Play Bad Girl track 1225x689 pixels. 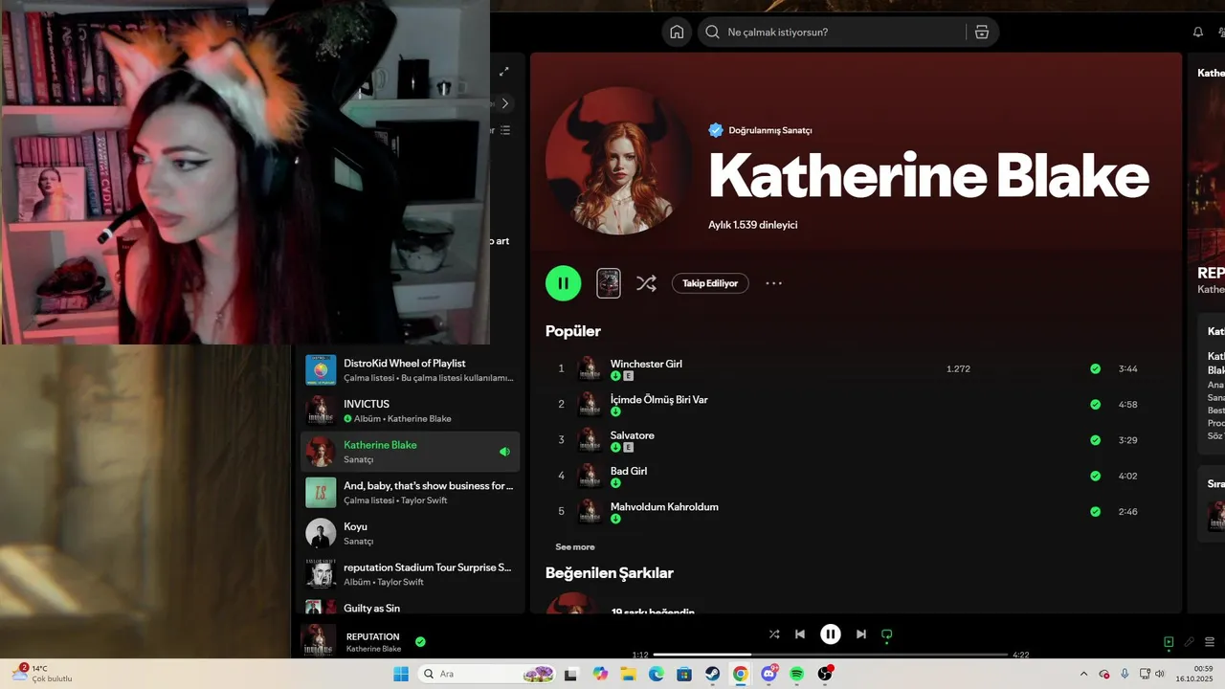(629, 471)
